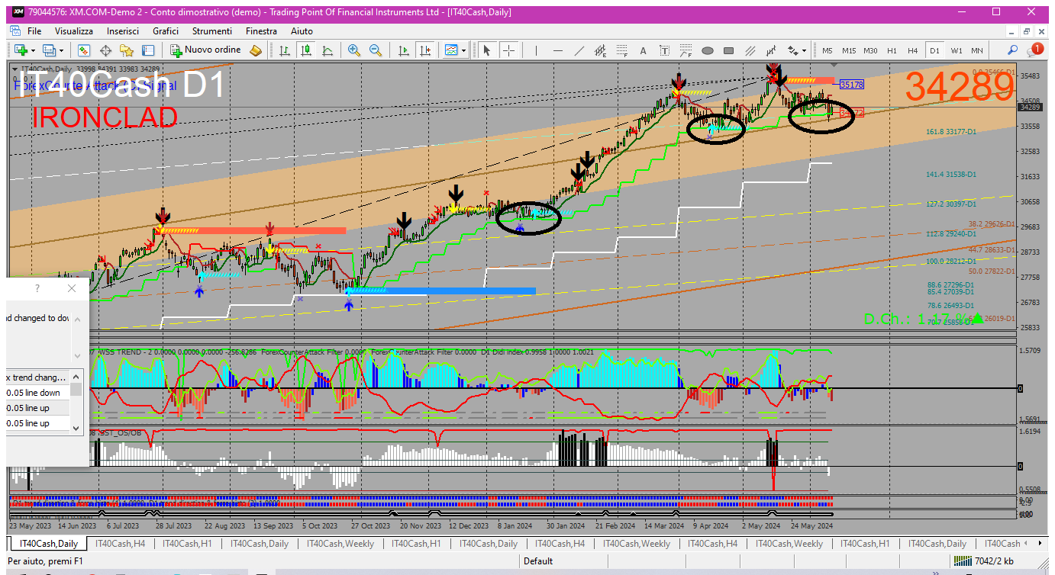1055x575 pixels.
Task: Toggle chart auto scroll
Action: [403, 50]
